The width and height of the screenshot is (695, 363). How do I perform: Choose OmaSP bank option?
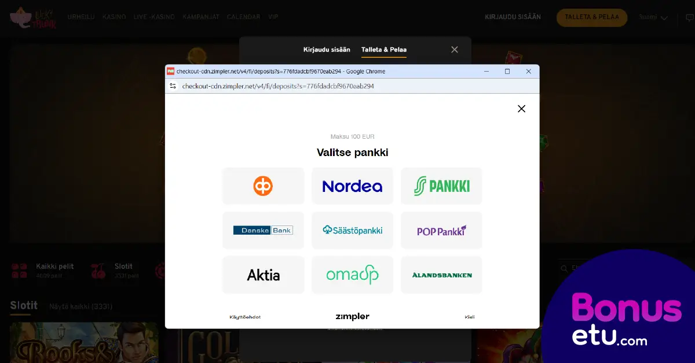(x=352, y=275)
